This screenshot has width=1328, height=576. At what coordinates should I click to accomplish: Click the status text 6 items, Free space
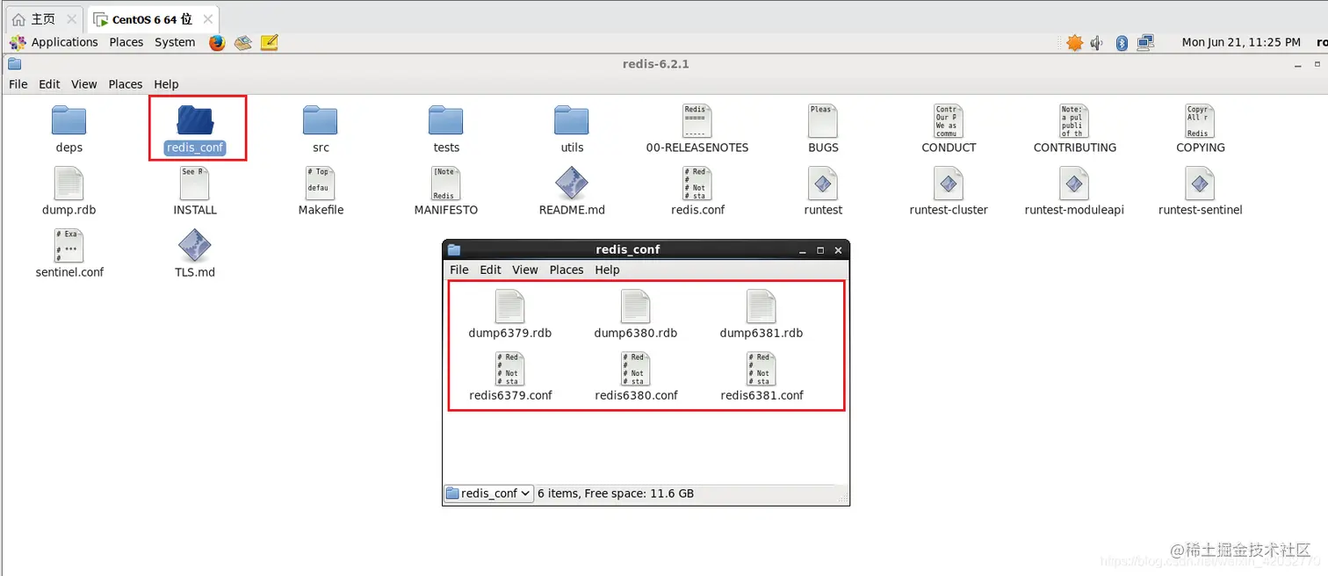tap(616, 493)
